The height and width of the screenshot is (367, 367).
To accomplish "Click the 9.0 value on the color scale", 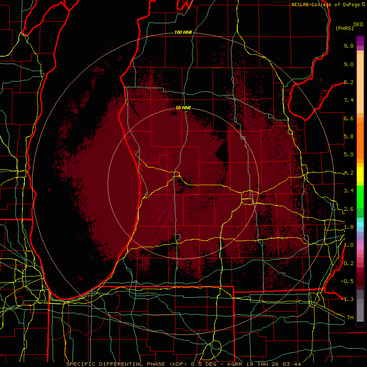I will click(349, 64).
